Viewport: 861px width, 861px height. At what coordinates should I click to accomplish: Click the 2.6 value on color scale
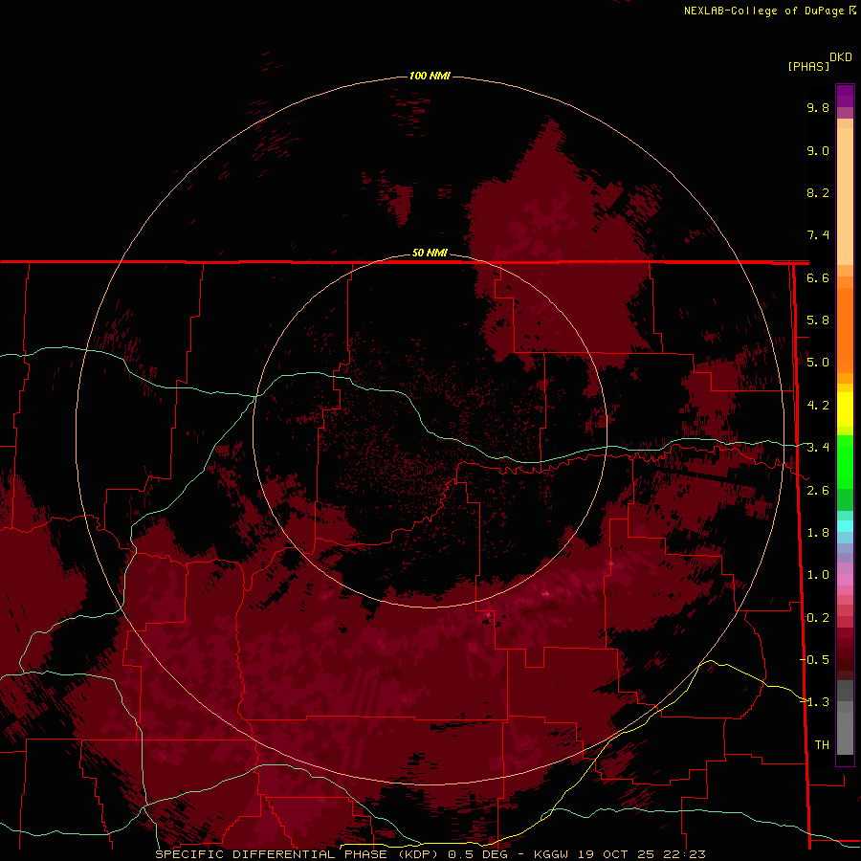click(x=818, y=491)
